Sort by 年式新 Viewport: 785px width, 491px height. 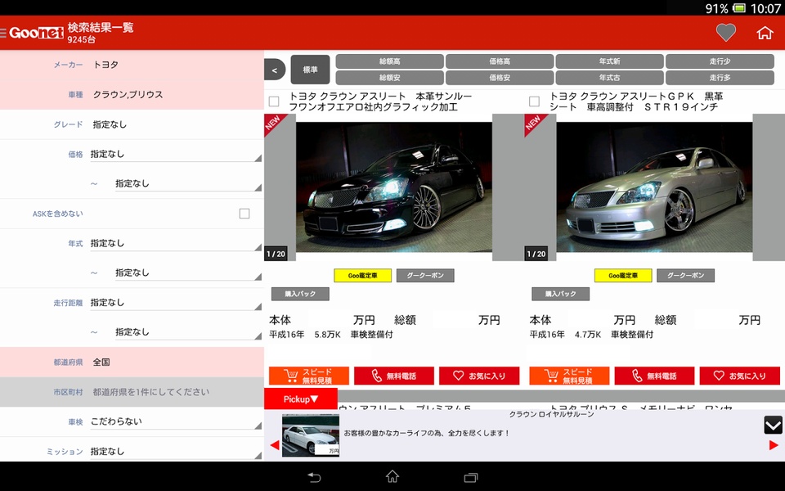[610, 61]
